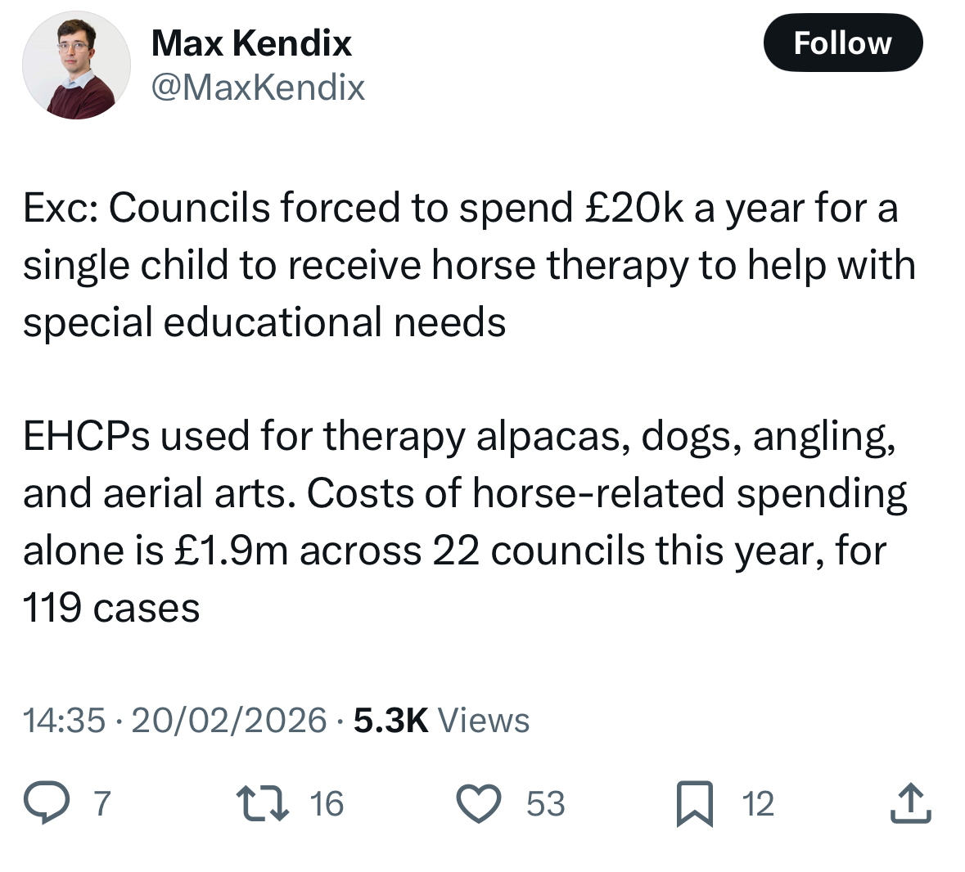Click the display name Max Kendix
This screenshot has height=872, width=965.
pyautogui.click(x=251, y=43)
